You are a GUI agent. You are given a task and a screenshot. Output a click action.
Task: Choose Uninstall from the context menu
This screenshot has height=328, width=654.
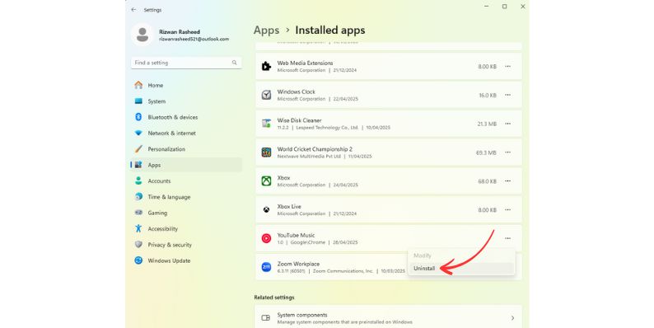(x=461, y=269)
